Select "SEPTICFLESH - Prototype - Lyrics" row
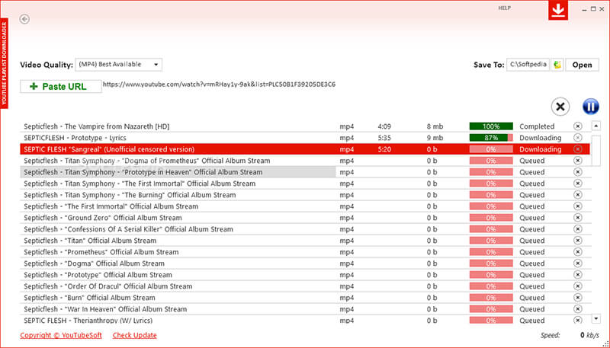 pos(305,138)
